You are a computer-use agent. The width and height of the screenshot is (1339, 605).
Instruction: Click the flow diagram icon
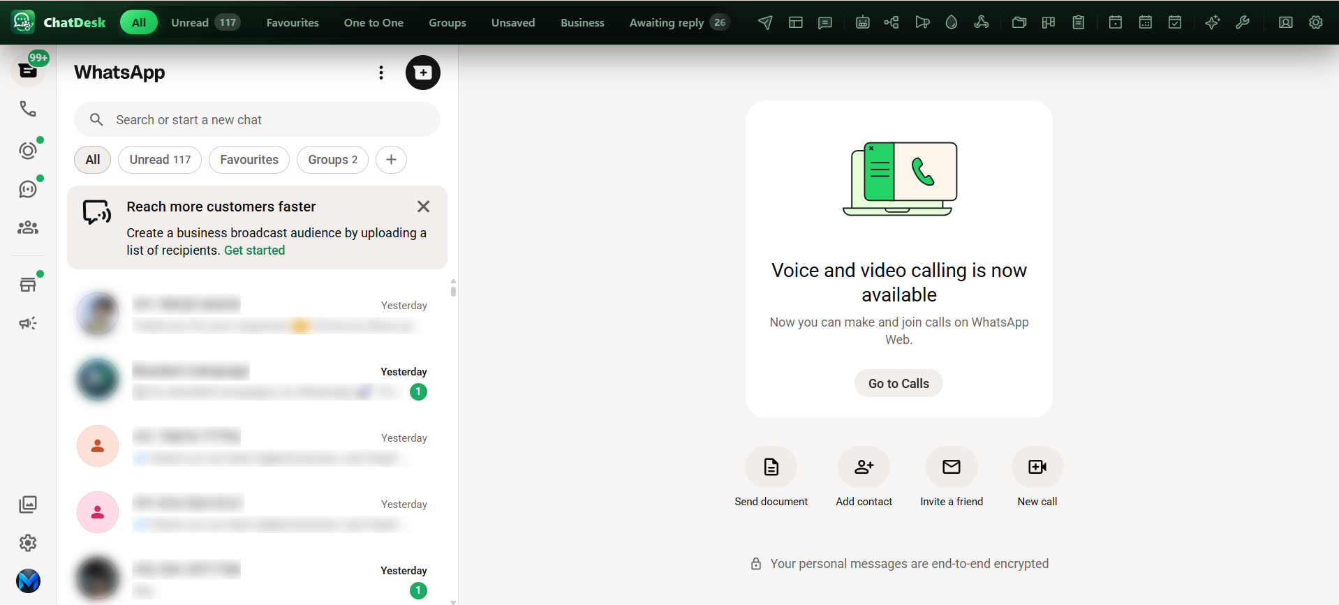892,22
